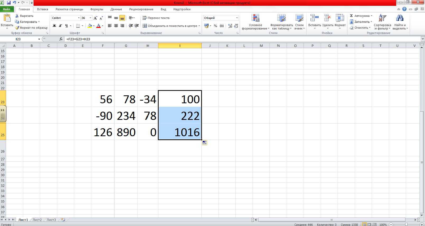425x226 pixels.
Task: Open the font size dropdown (36)
Action: [x=90, y=18]
